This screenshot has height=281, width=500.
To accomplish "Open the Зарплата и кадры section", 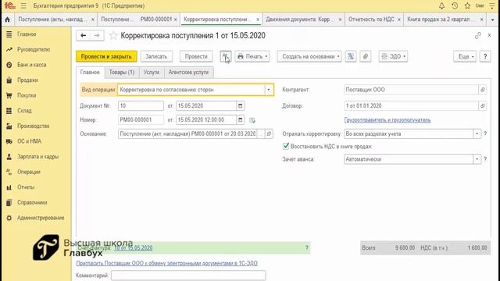I will tap(37, 156).
